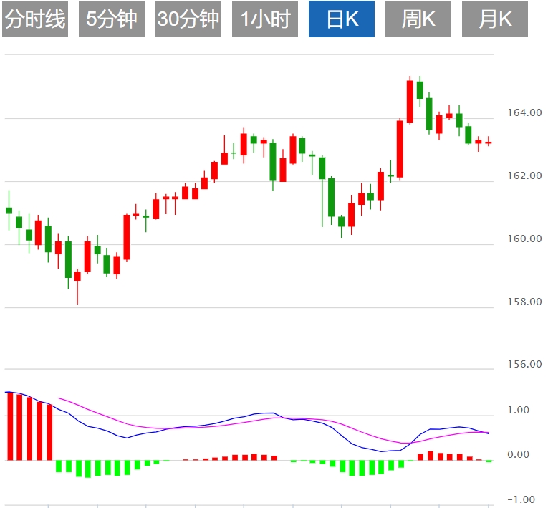
Task: Switch to the 分时线 chart tab
Action: (x=35, y=19)
